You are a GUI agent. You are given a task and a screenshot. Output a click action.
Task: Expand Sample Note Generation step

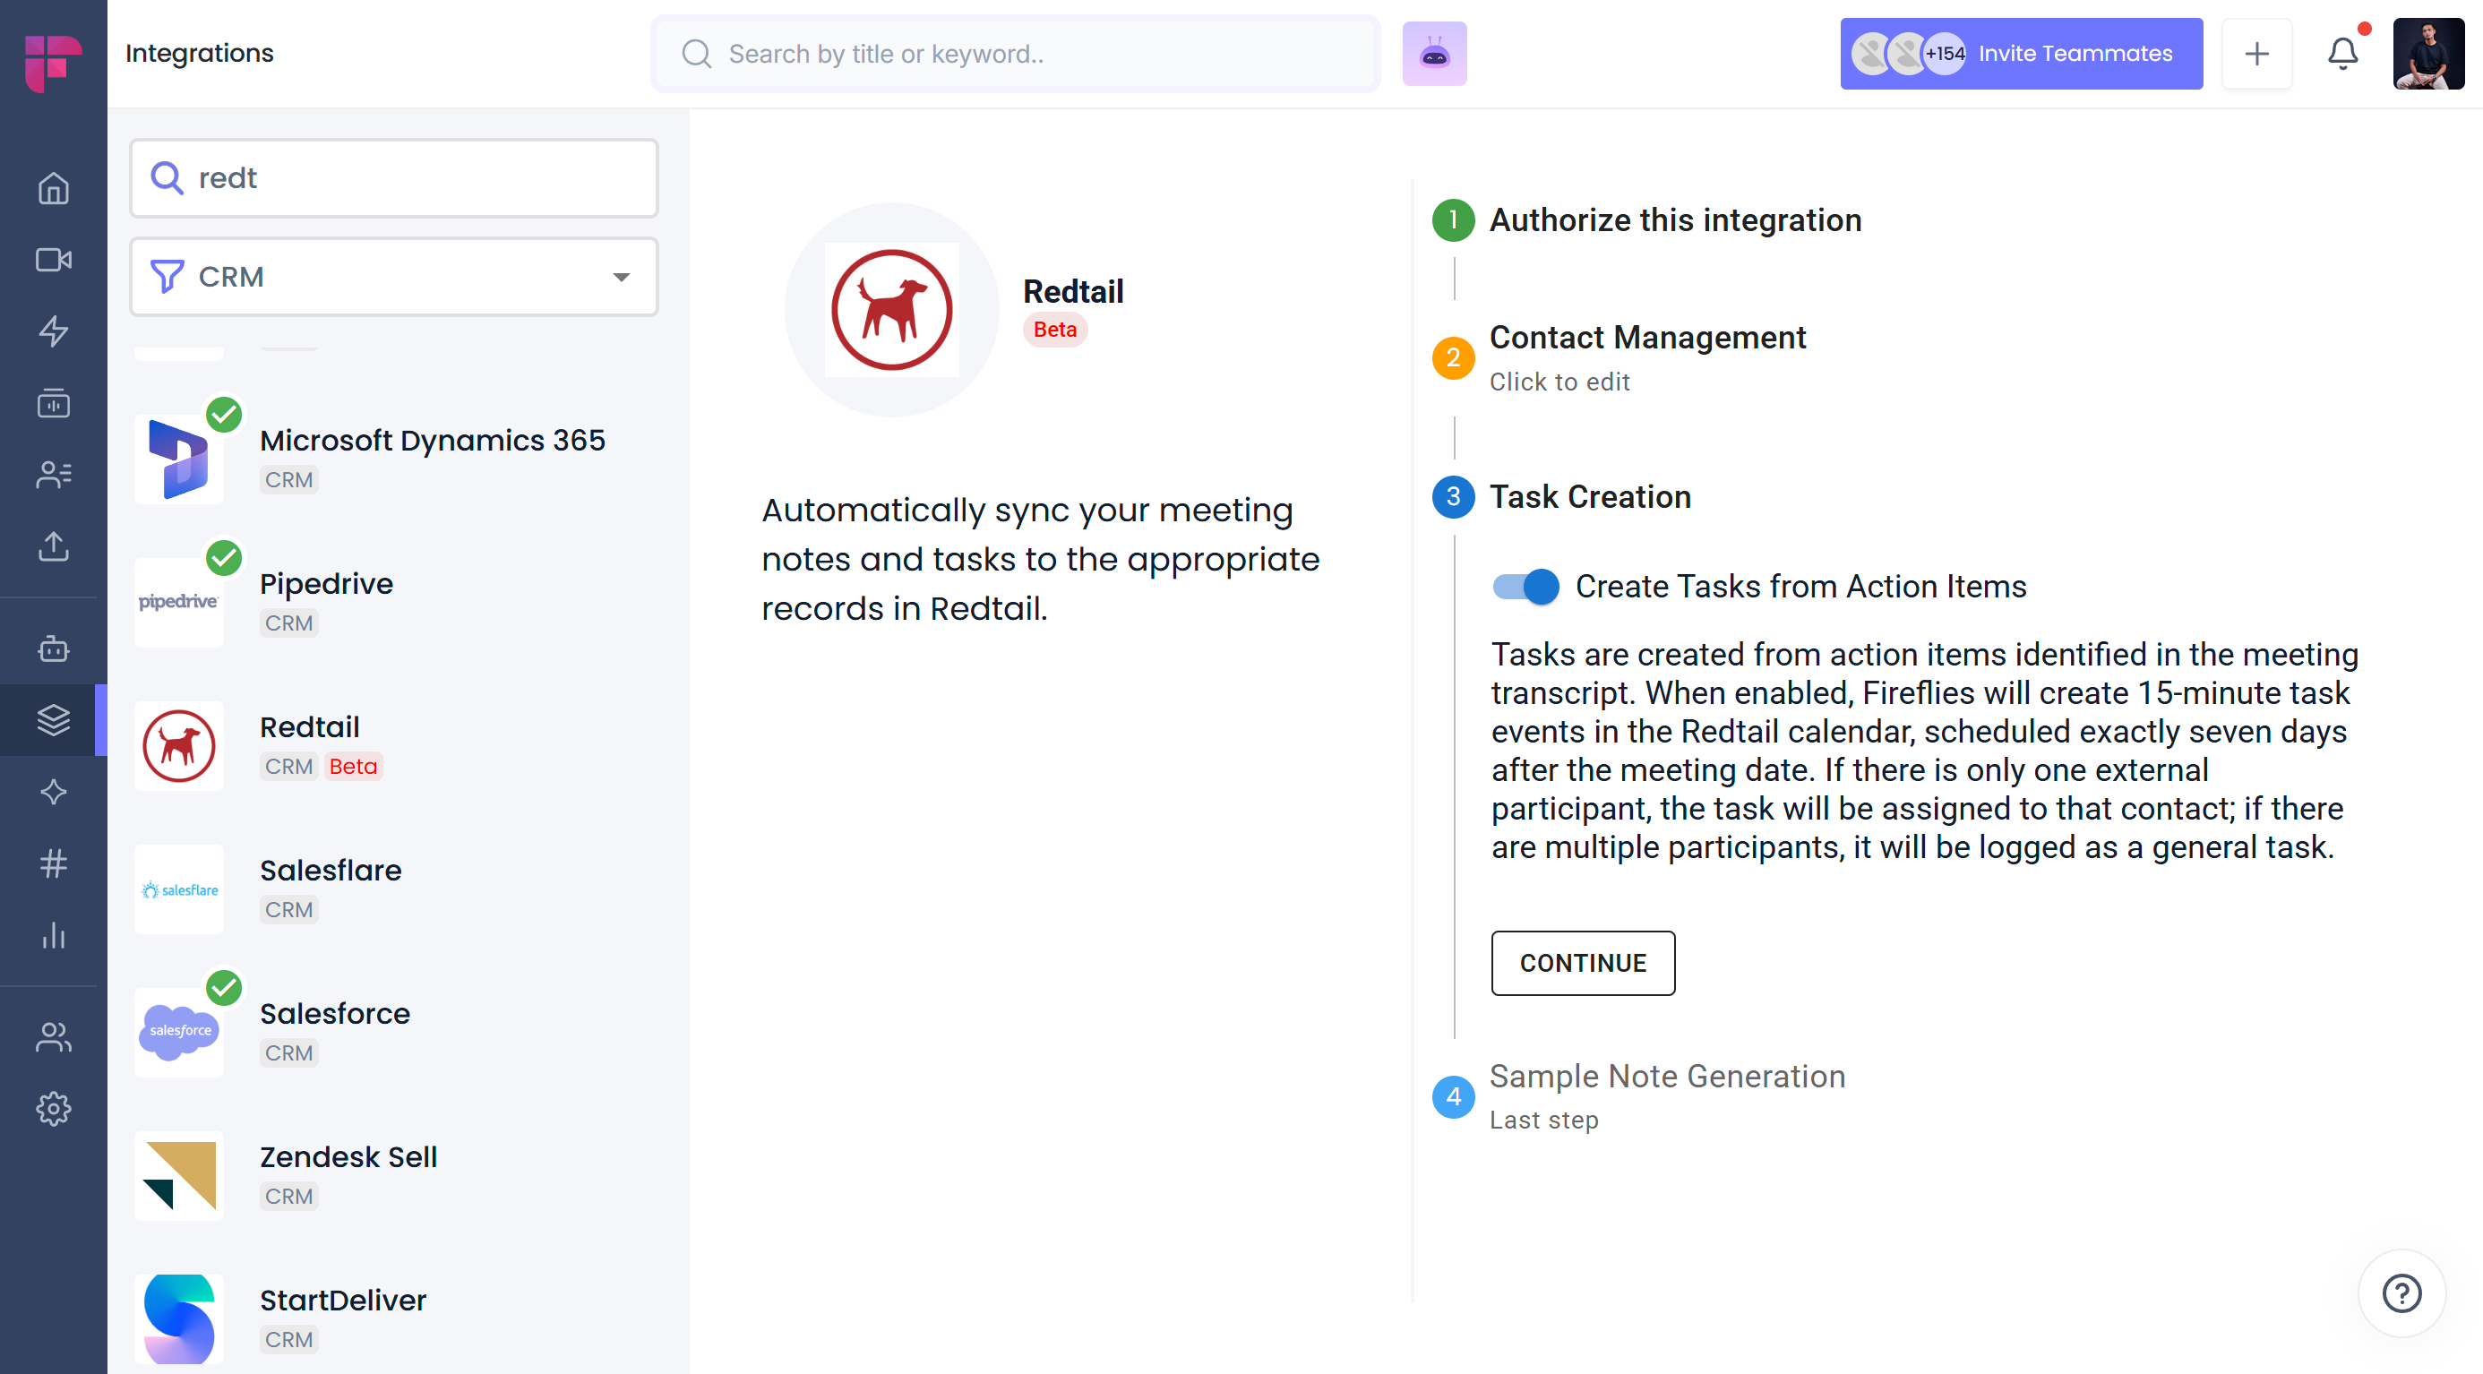pyautogui.click(x=1667, y=1077)
